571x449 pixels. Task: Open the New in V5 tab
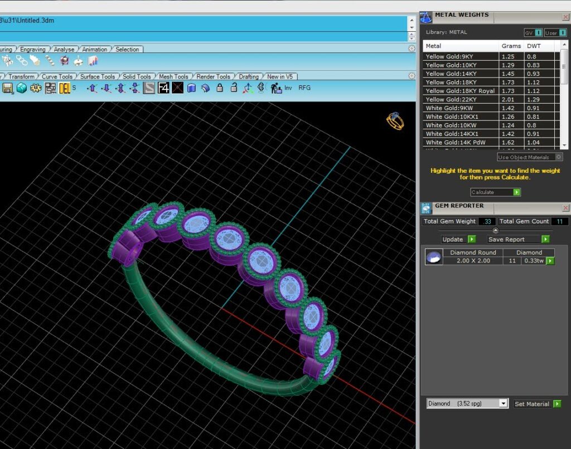[x=280, y=77]
